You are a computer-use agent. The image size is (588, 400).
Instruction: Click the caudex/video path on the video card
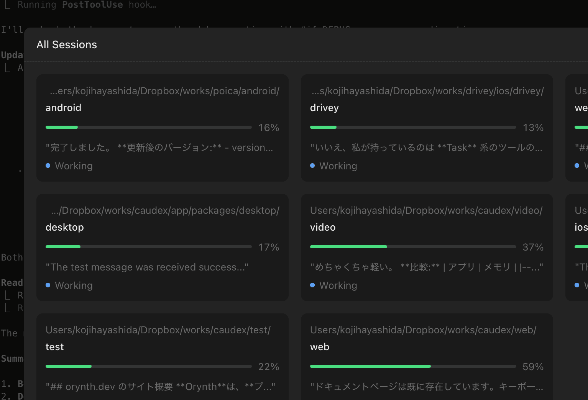(425, 210)
